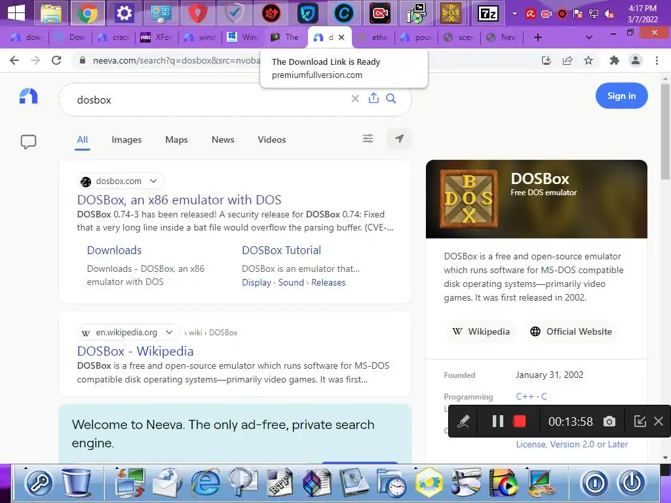Launch the DOSBox icon in the top taskbar

451,13
